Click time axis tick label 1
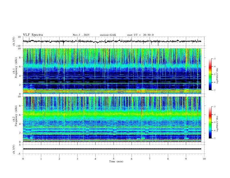This screenshot has height=178, width=230. pyautogui.click(x=41, y=159)
